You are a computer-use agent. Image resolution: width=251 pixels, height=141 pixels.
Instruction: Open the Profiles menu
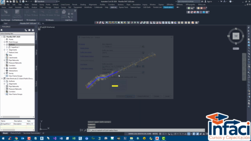pyautogui.click(x=102, y=5)
